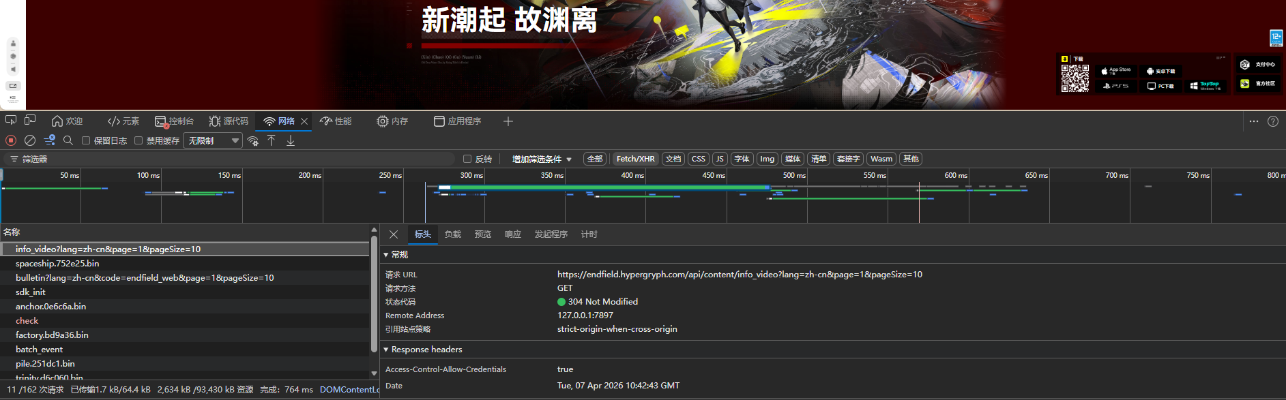This screenshot has width=1286, height=400.
Task: Enable 保留日志 checkbox
Action: point(86,140)
